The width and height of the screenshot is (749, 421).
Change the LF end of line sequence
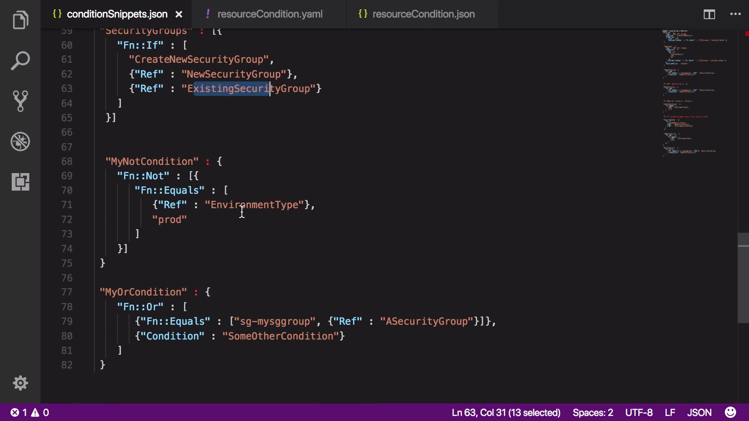670,412
